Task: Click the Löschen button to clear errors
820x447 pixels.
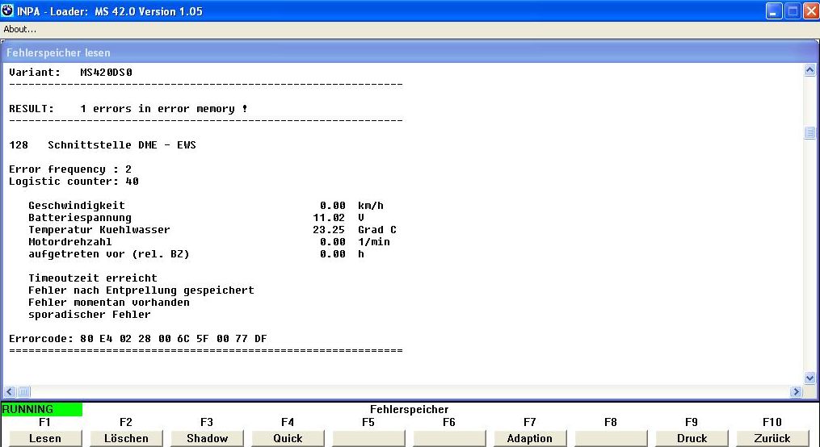Action: (126, 438)
